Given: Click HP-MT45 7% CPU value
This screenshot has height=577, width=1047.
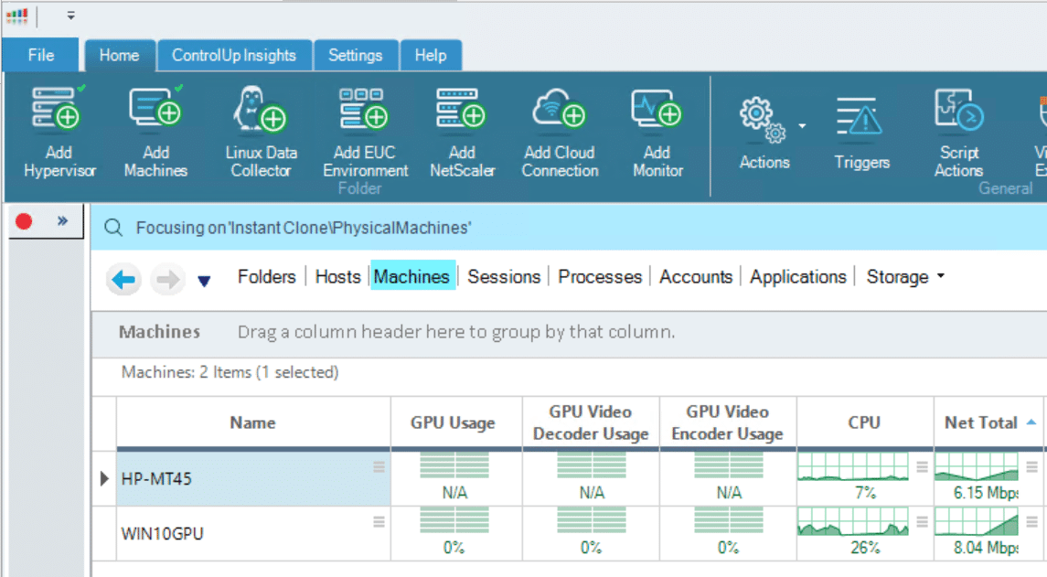Looking at the screenshot, I should [x=865, y=494].
